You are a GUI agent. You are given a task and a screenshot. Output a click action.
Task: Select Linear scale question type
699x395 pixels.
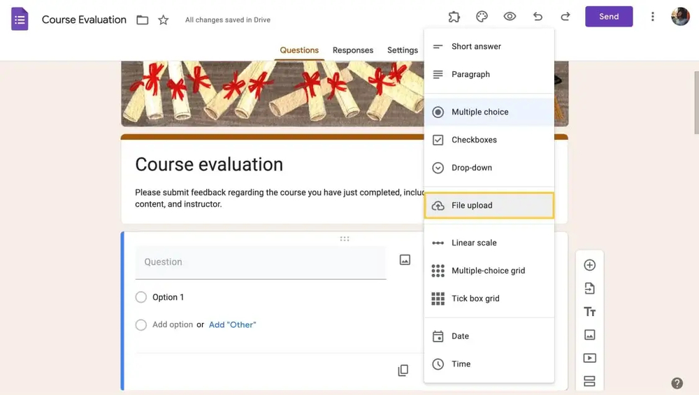474,243
